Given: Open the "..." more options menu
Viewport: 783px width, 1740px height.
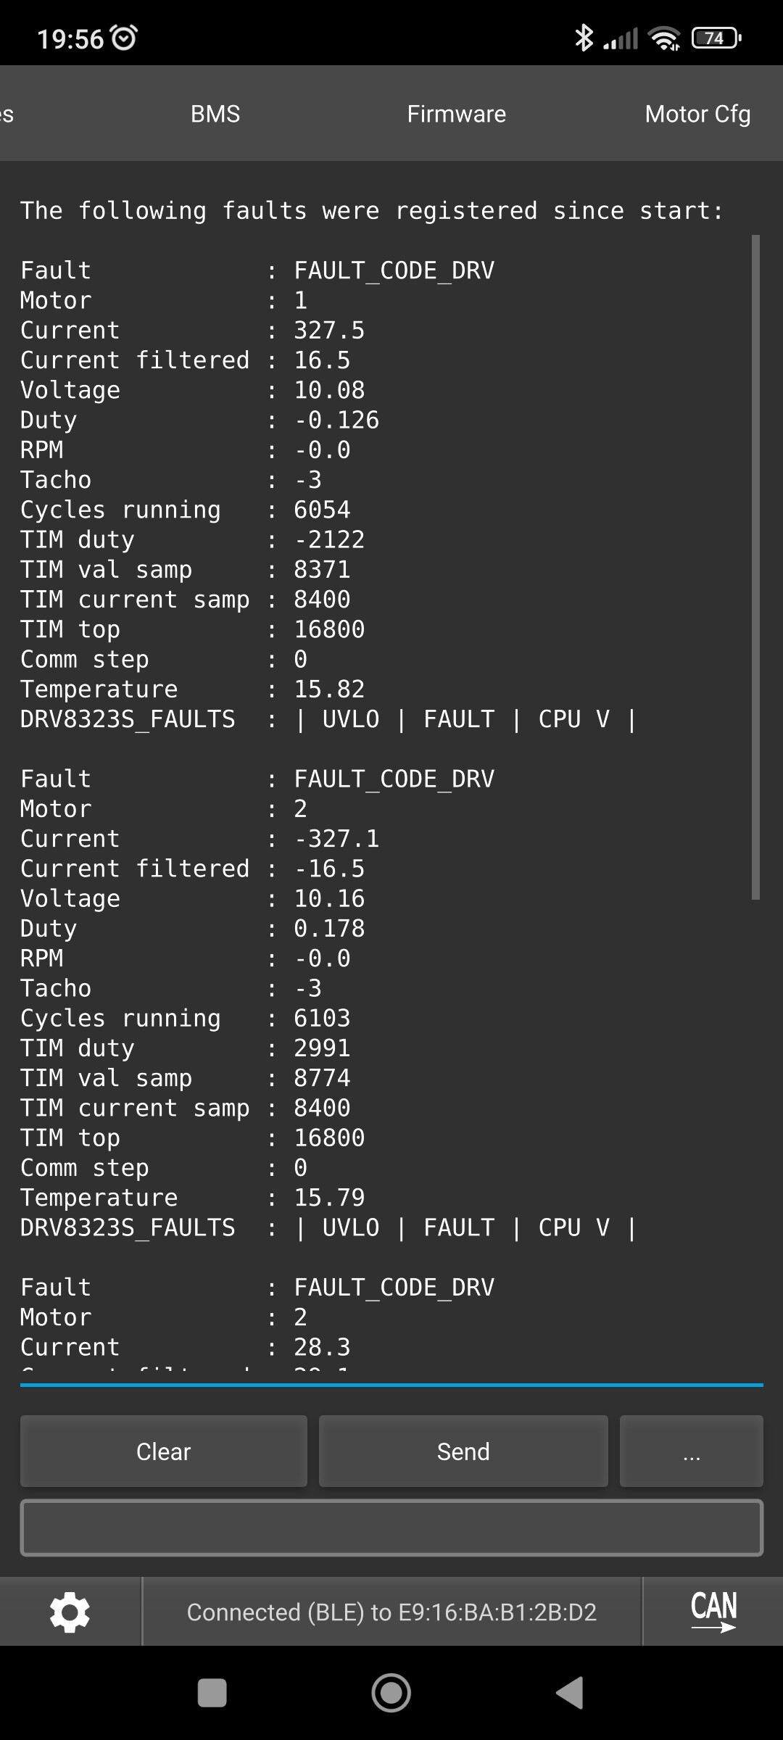Looking at the screenshot, I should (x=691, y=1451).
